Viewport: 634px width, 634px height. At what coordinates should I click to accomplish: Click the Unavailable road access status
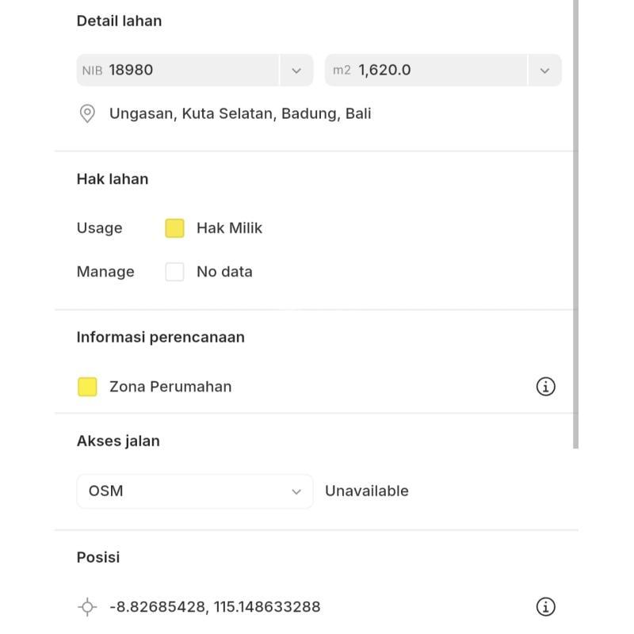pyautogui.click(x=367, y=491)
